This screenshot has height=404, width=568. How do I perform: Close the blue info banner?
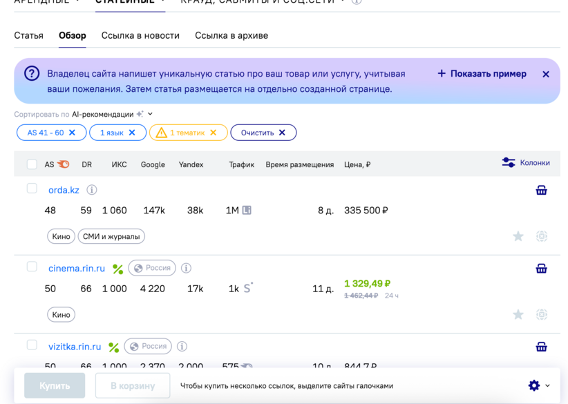(546, 74)
